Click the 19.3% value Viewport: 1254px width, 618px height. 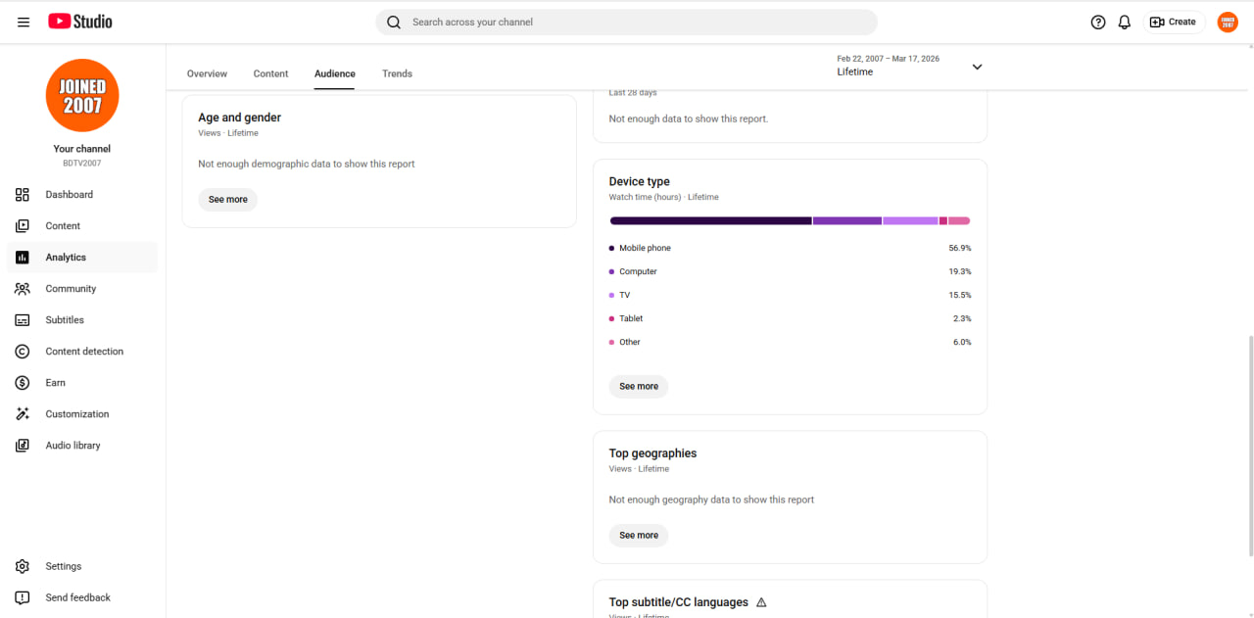click(x=960, y=272)
